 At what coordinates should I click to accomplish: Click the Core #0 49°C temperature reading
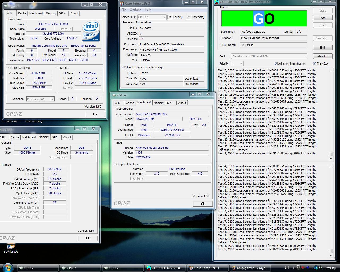coord(161,78)
